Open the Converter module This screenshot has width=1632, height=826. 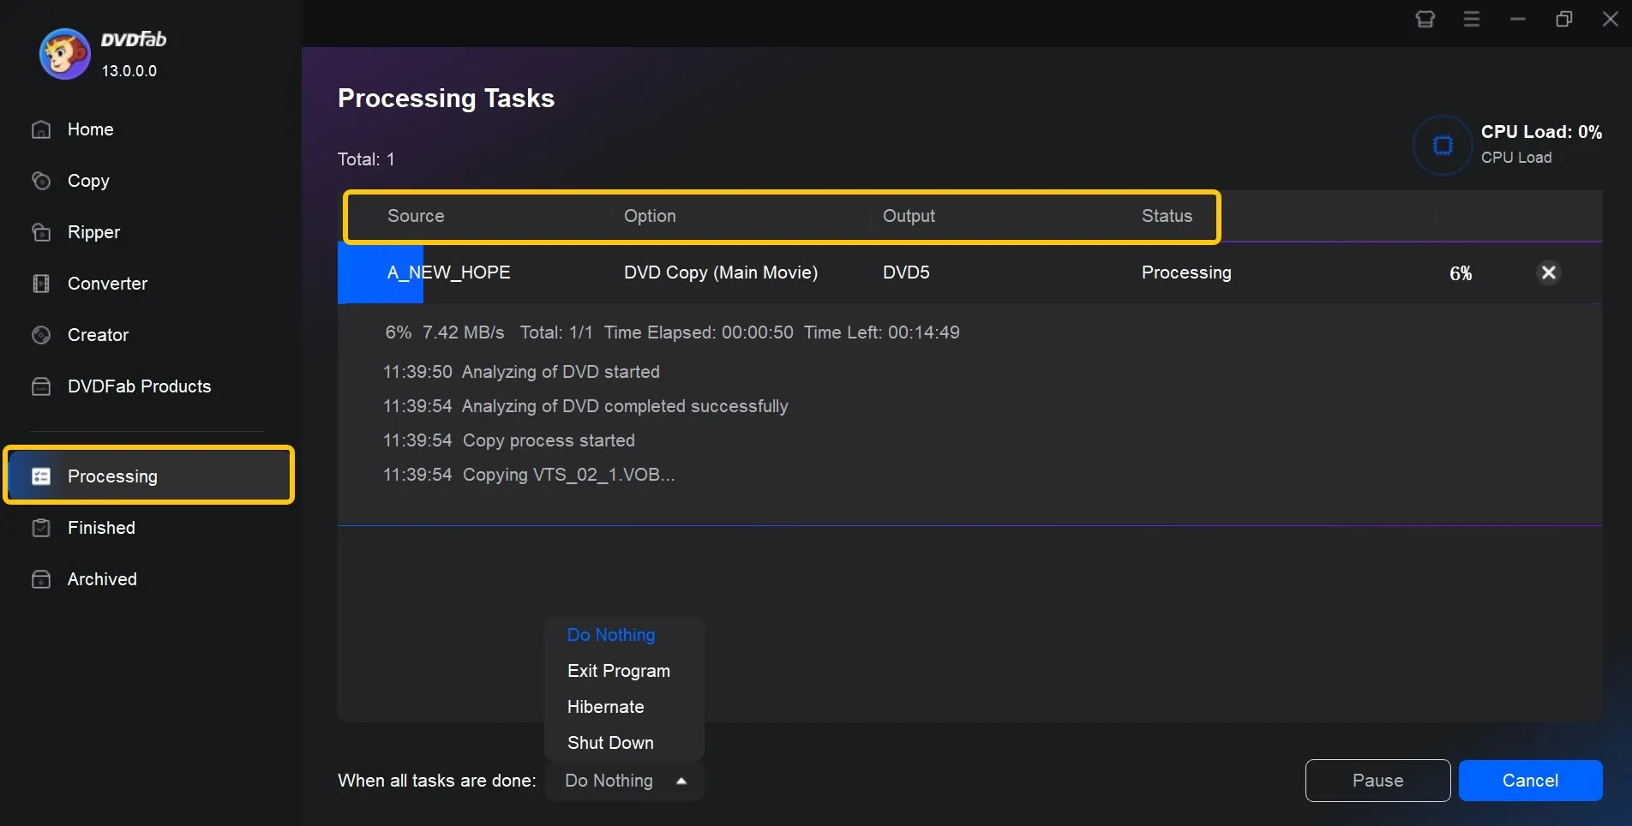[x=107, y=284]
